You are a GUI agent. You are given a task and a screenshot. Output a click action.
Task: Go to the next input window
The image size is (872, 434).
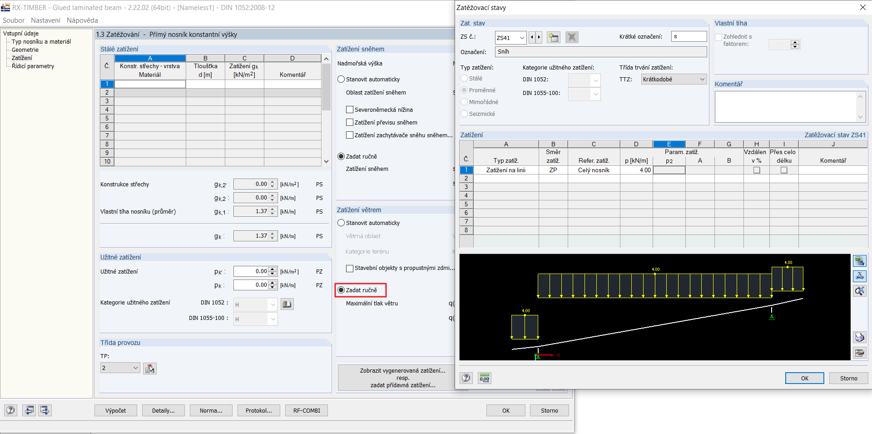click(45, 410)
